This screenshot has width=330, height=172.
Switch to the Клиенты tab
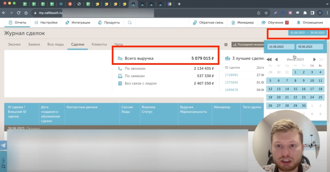[x=99, y=44]
